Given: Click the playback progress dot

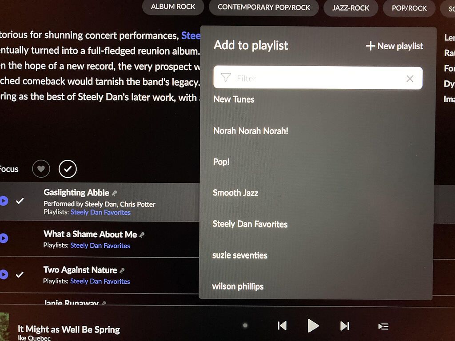Looking at the screenshot, I should tap(245, 325).
